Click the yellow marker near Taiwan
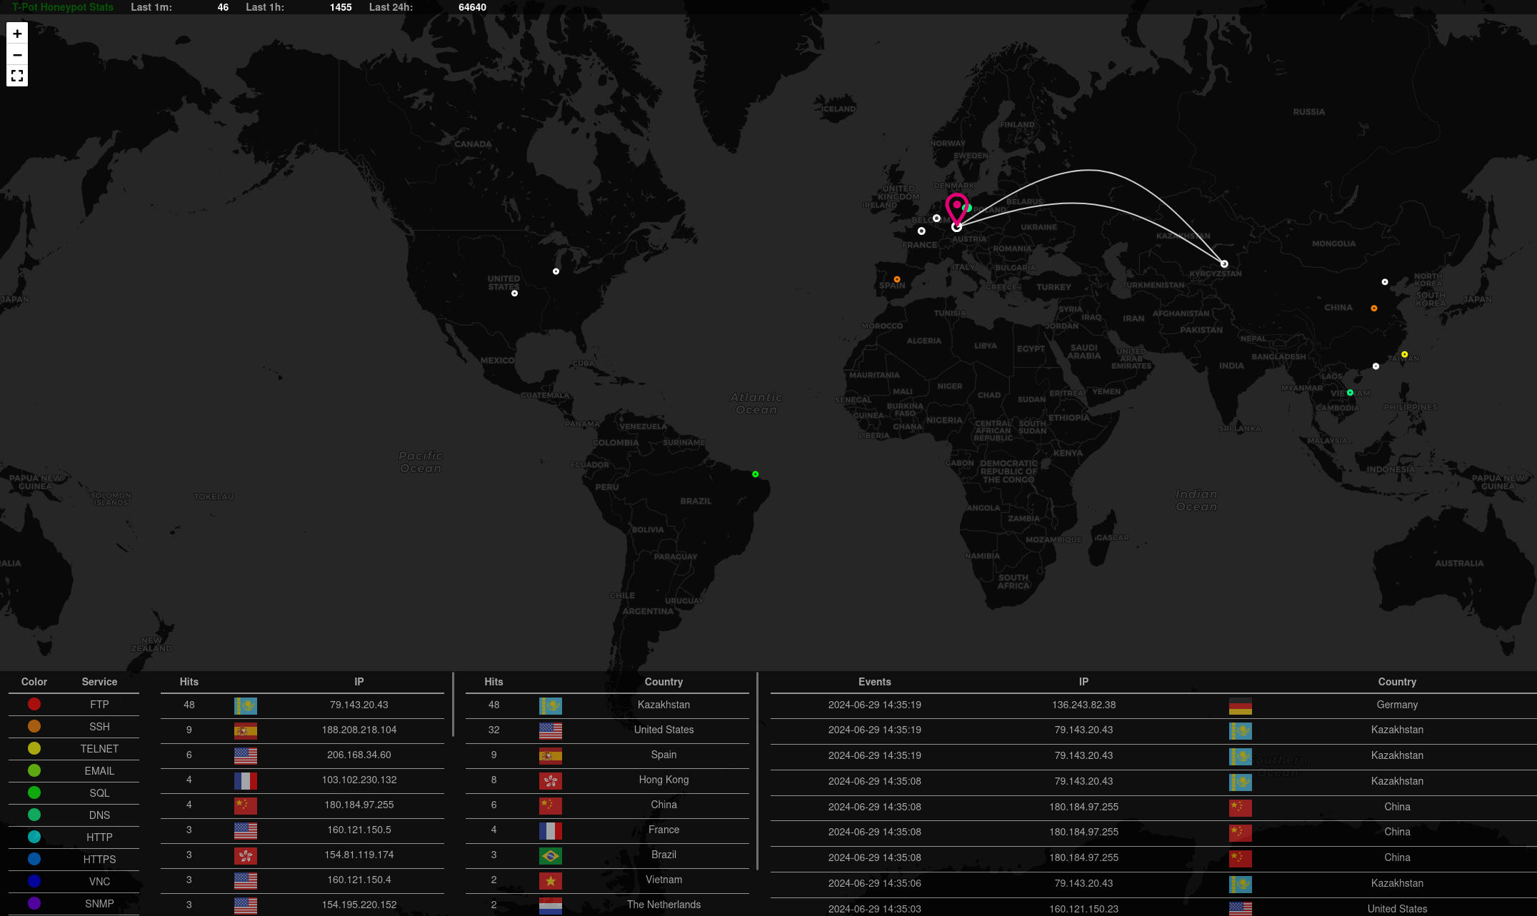 (1404, 354)
